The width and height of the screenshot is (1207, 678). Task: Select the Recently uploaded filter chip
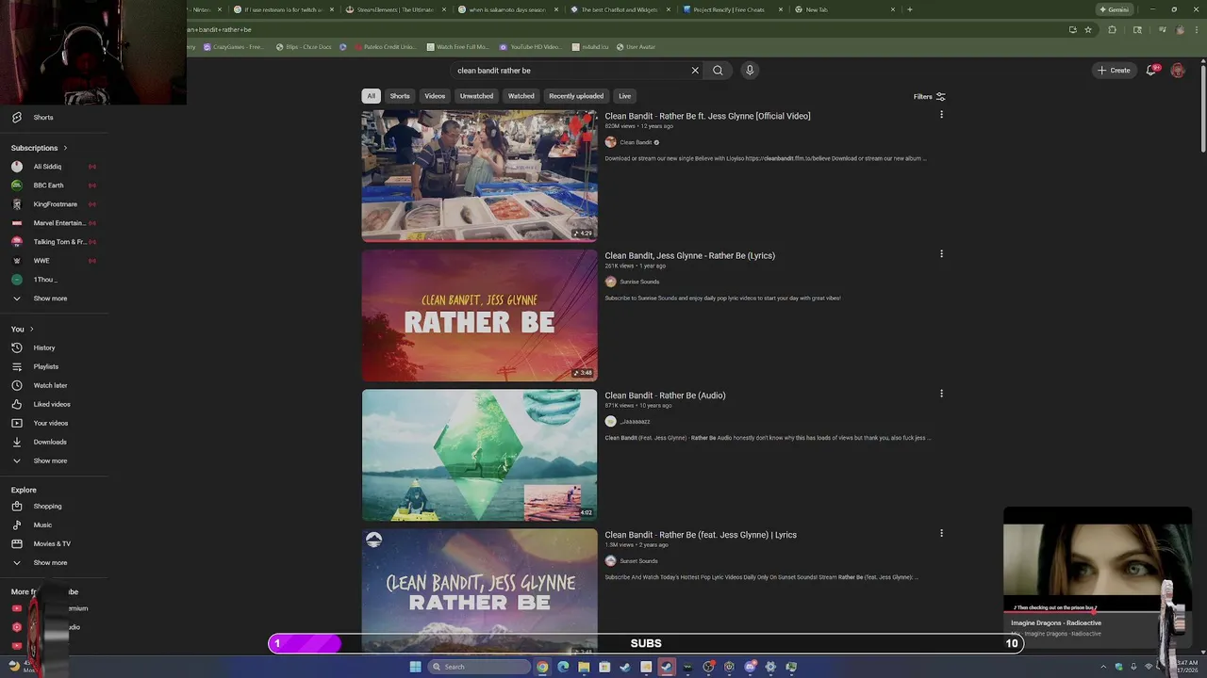pos(576,96)
